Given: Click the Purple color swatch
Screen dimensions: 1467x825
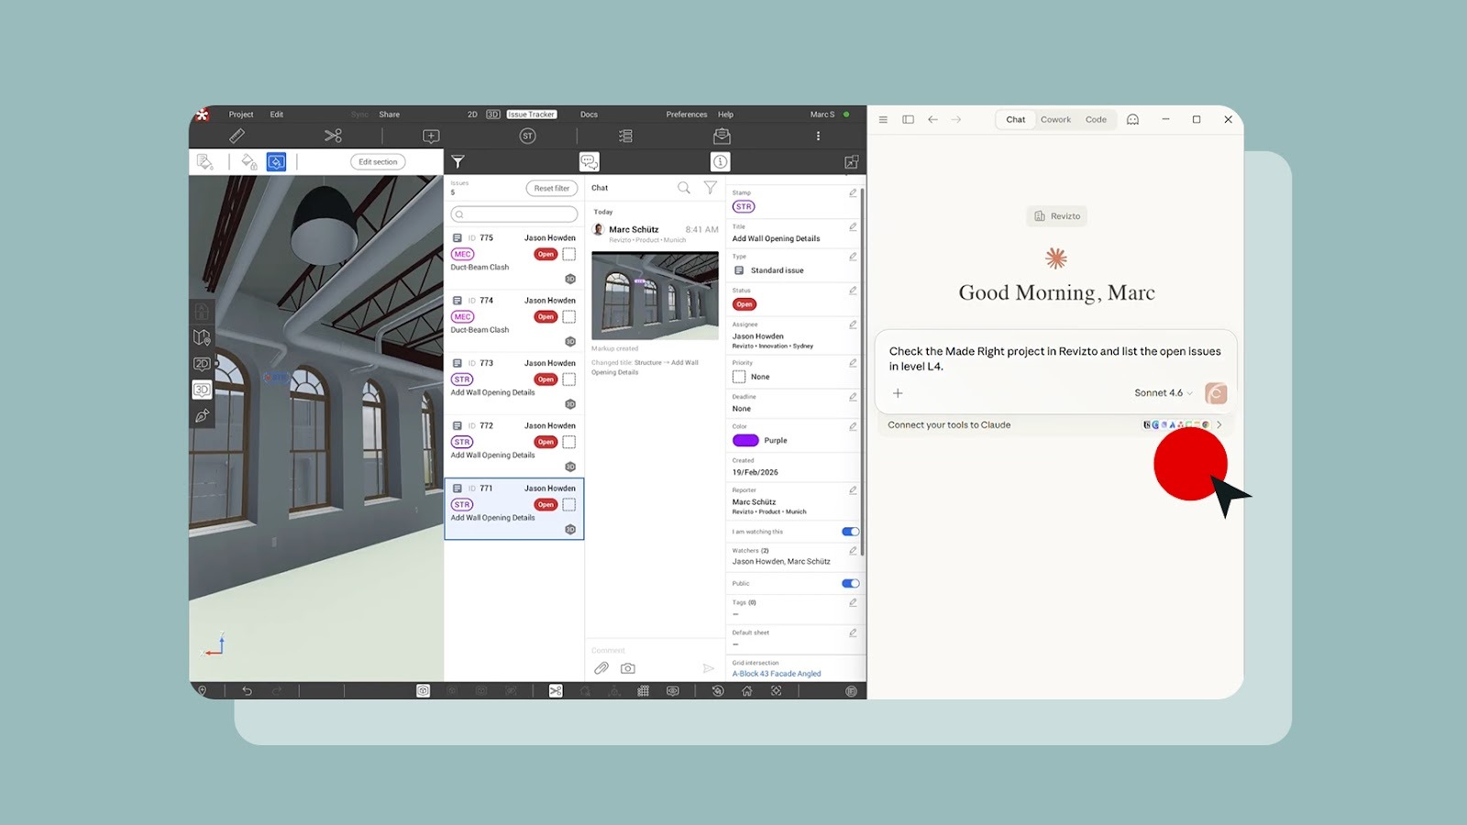Looking at the screenshot, I should click(745, 440).
